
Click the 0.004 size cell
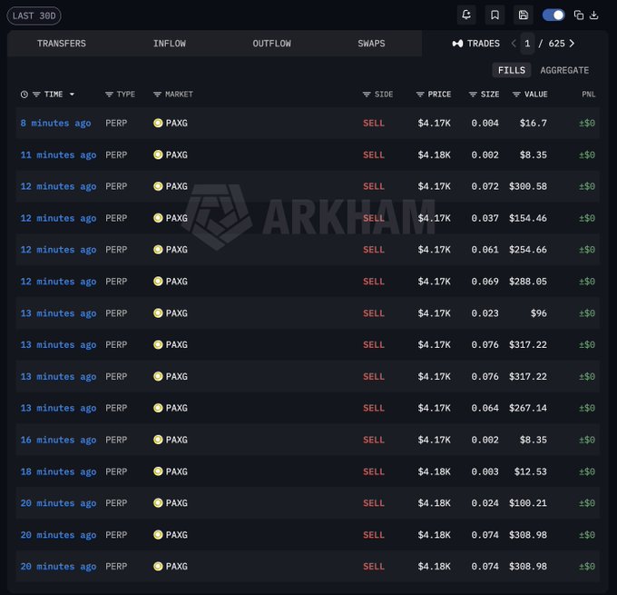point(485,123)
